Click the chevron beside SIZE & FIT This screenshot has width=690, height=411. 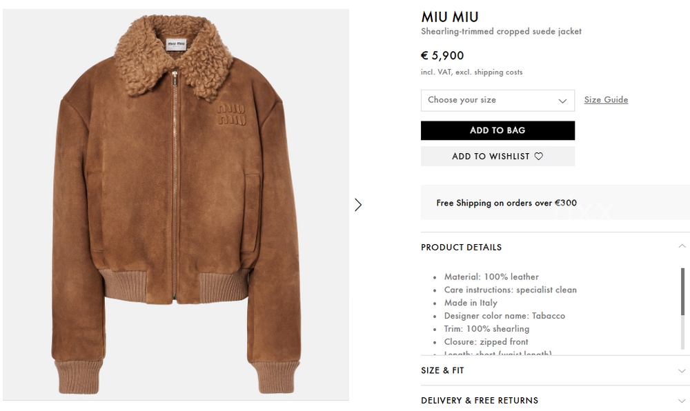click(x=682, y=371)
